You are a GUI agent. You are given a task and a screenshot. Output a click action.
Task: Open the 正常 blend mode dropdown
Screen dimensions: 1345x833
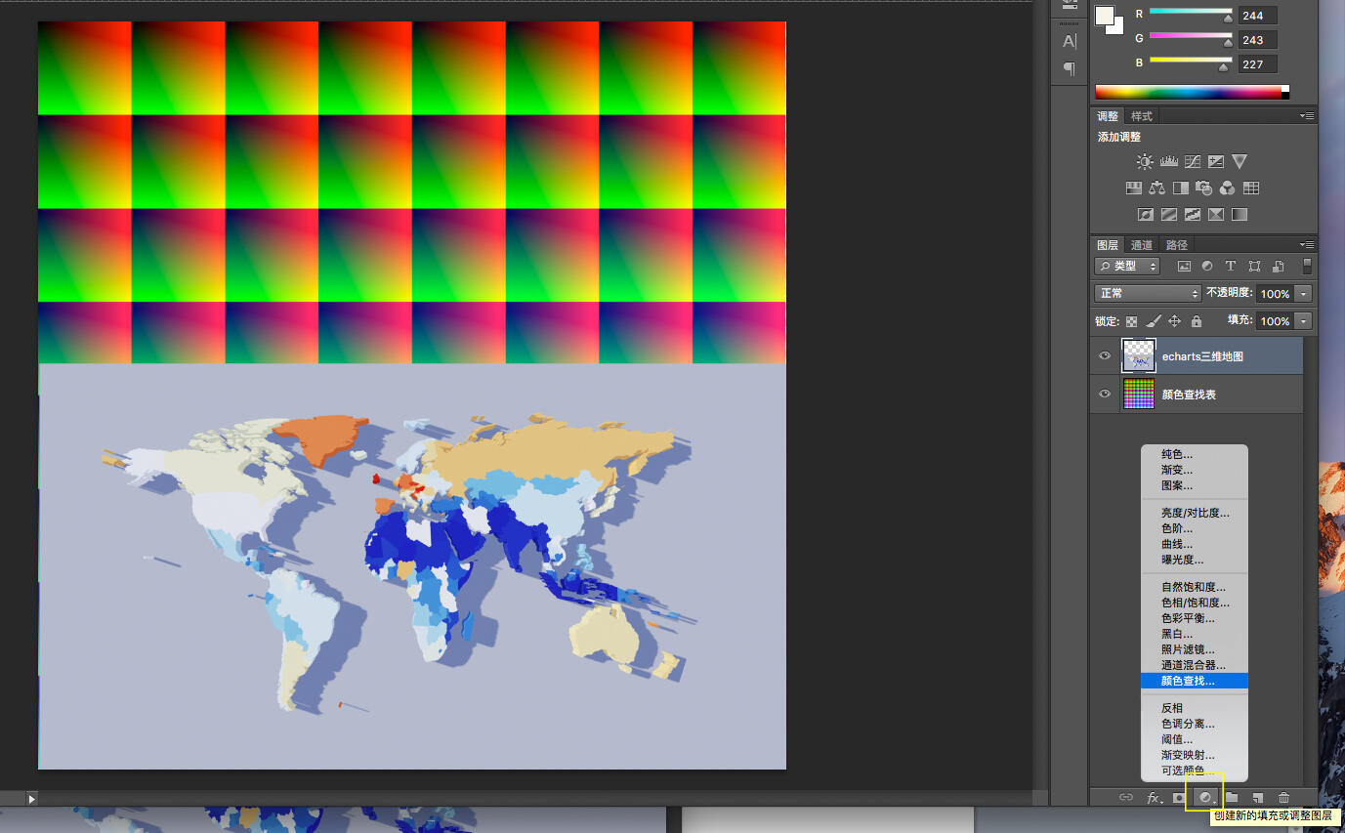point(1148,293)
